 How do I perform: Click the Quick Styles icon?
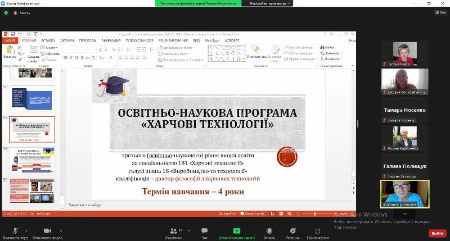(x=274, y=49)
